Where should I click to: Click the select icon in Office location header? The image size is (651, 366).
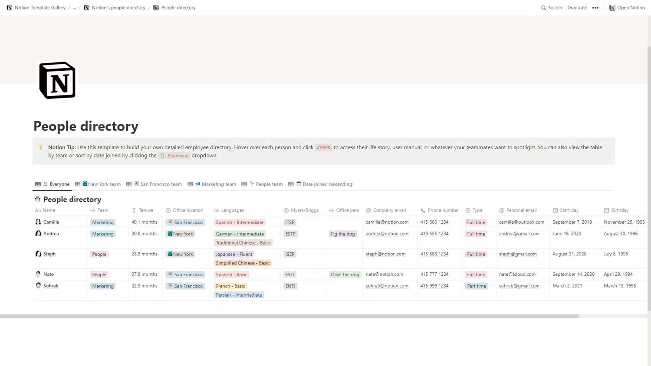coord(168,210)
